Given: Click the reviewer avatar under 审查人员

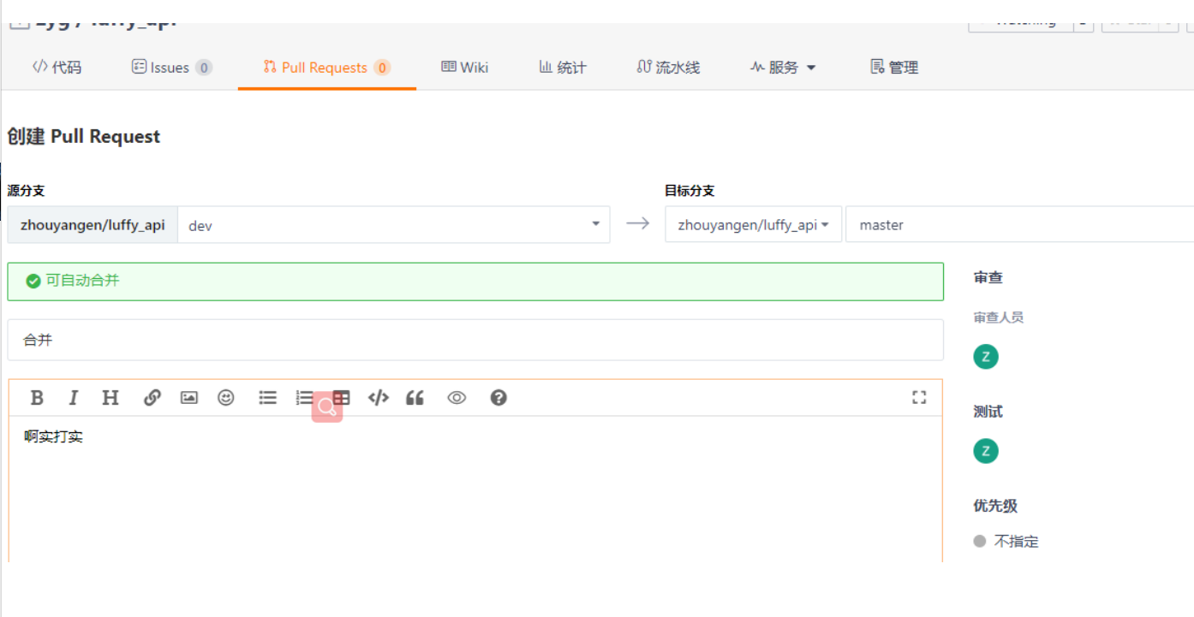Looking at the screenshot, I should click(986, 357).
